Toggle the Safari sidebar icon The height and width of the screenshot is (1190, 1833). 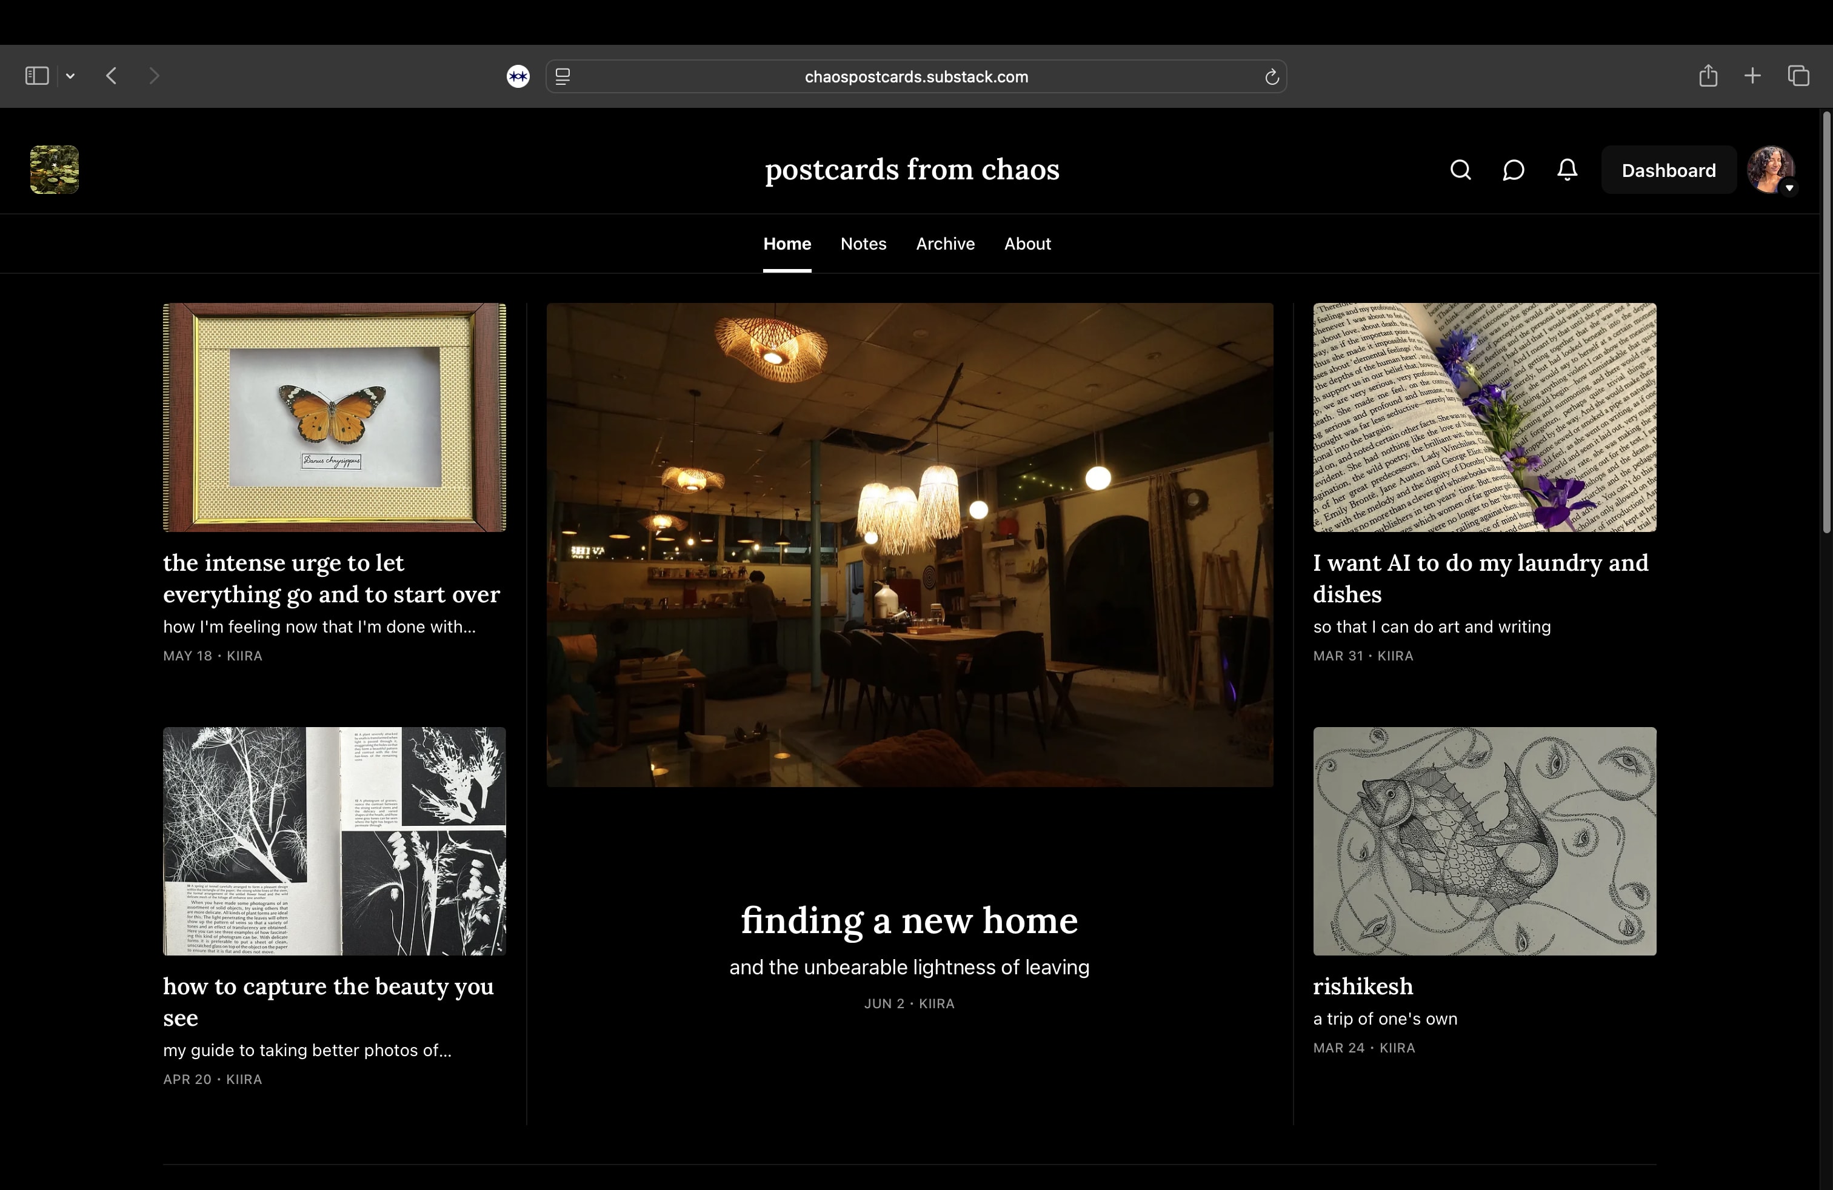(x=36, y=75)
